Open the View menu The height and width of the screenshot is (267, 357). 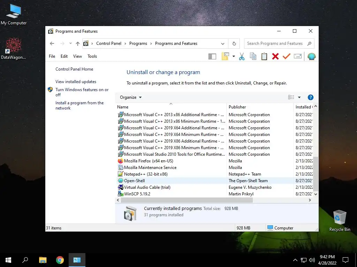pos(77,56)
